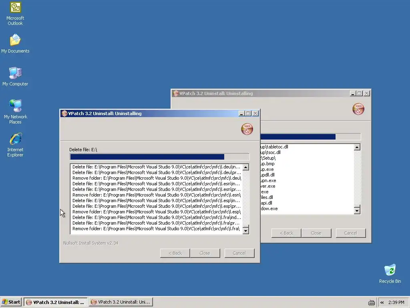Select the 'Remove folder: ...\mfc\l.esp\' log line
Viewport: 410px width, 308px height.
[157, 212]
